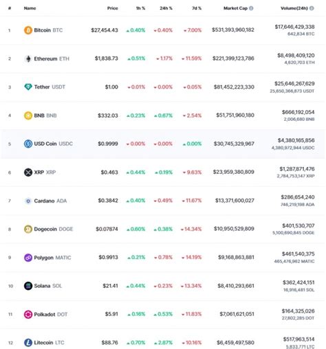Click the XRP black logo

tap(28, 172)
